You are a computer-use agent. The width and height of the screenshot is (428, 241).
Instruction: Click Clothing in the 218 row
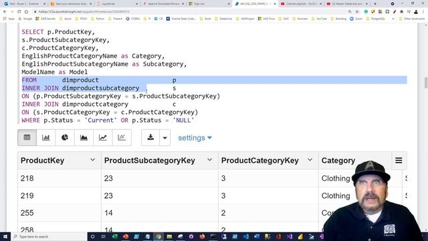tap(336, 179)
